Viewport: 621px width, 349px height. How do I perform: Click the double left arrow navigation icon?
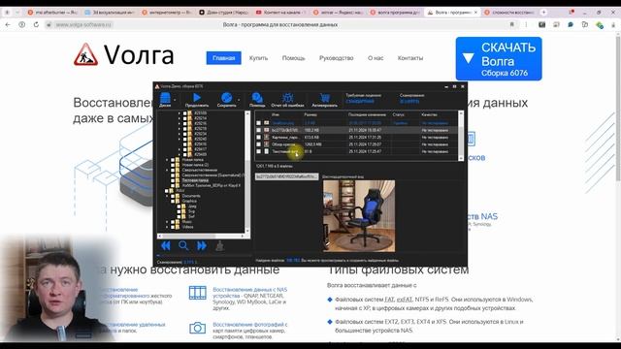[x=166, y=245]
